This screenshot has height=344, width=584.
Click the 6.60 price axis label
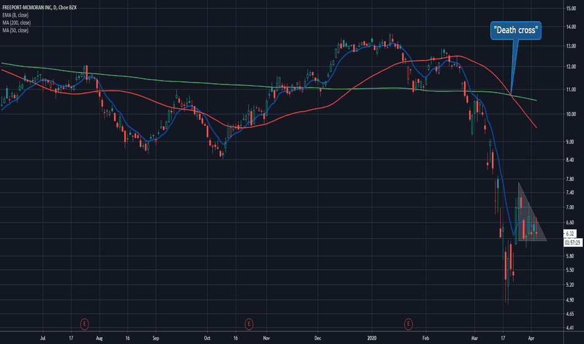[570, 223]
